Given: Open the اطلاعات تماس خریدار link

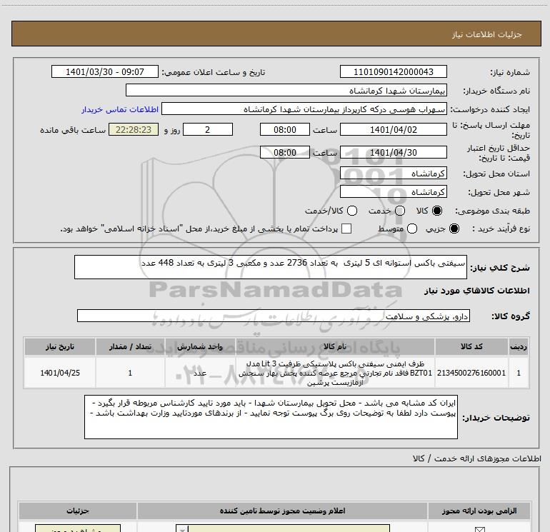Looking at the screenshot, I should 120,109.
